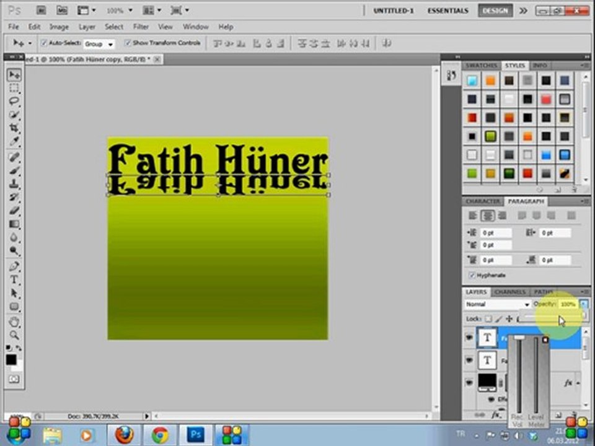
Task: Launch Bridge from the application bar
Action: 41,11
